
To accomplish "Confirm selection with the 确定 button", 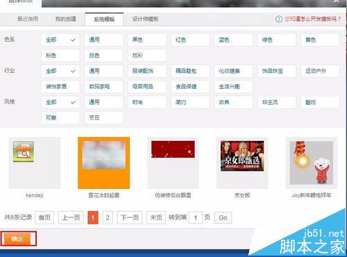I will click(17, 239).
